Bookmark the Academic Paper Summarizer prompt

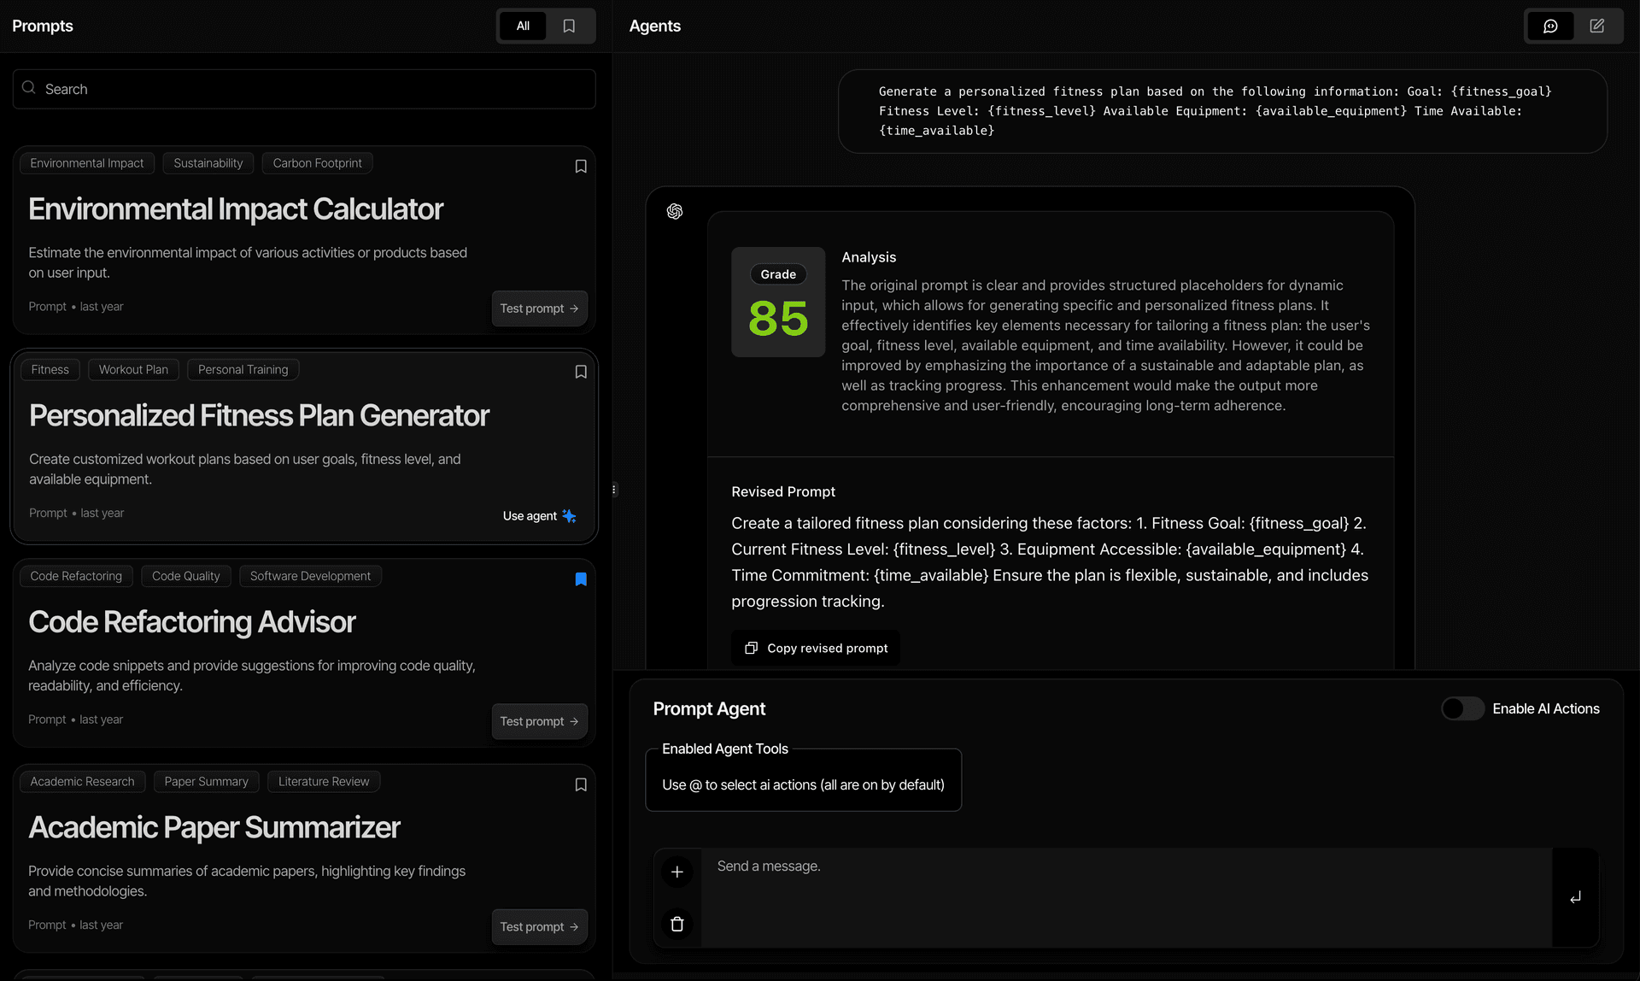581,784
